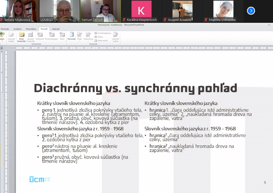Click the Nový komentár icon
The height and width of the screenshot is (193, 273).
coord(21,35)
